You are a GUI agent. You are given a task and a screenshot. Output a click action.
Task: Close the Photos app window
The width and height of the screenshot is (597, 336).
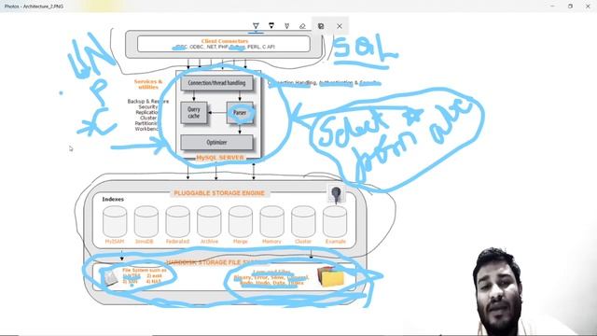point(588,7)
